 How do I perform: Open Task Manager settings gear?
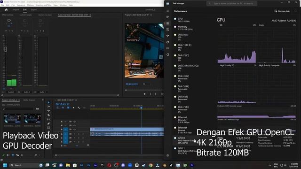[x=168, y=155]
